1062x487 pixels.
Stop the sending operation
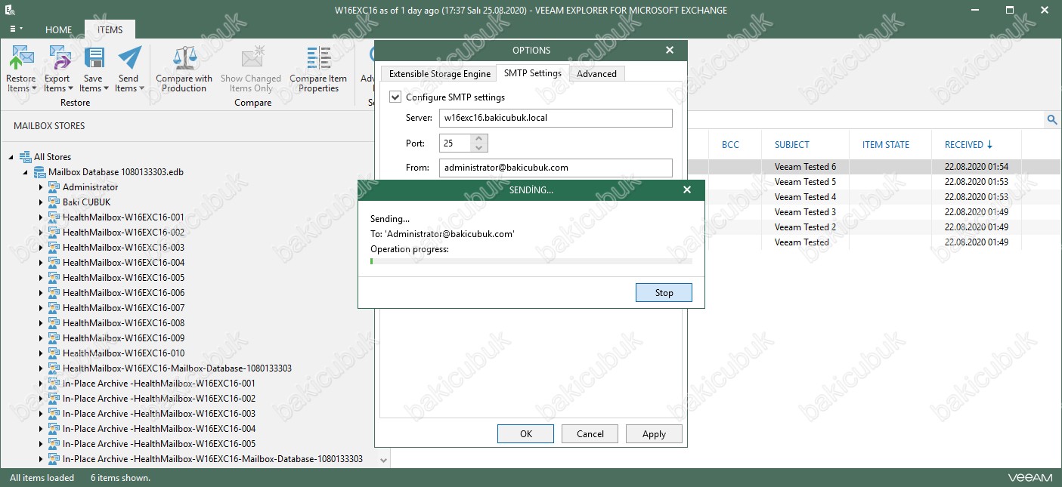pyautogui.click(x=664, y=292)
